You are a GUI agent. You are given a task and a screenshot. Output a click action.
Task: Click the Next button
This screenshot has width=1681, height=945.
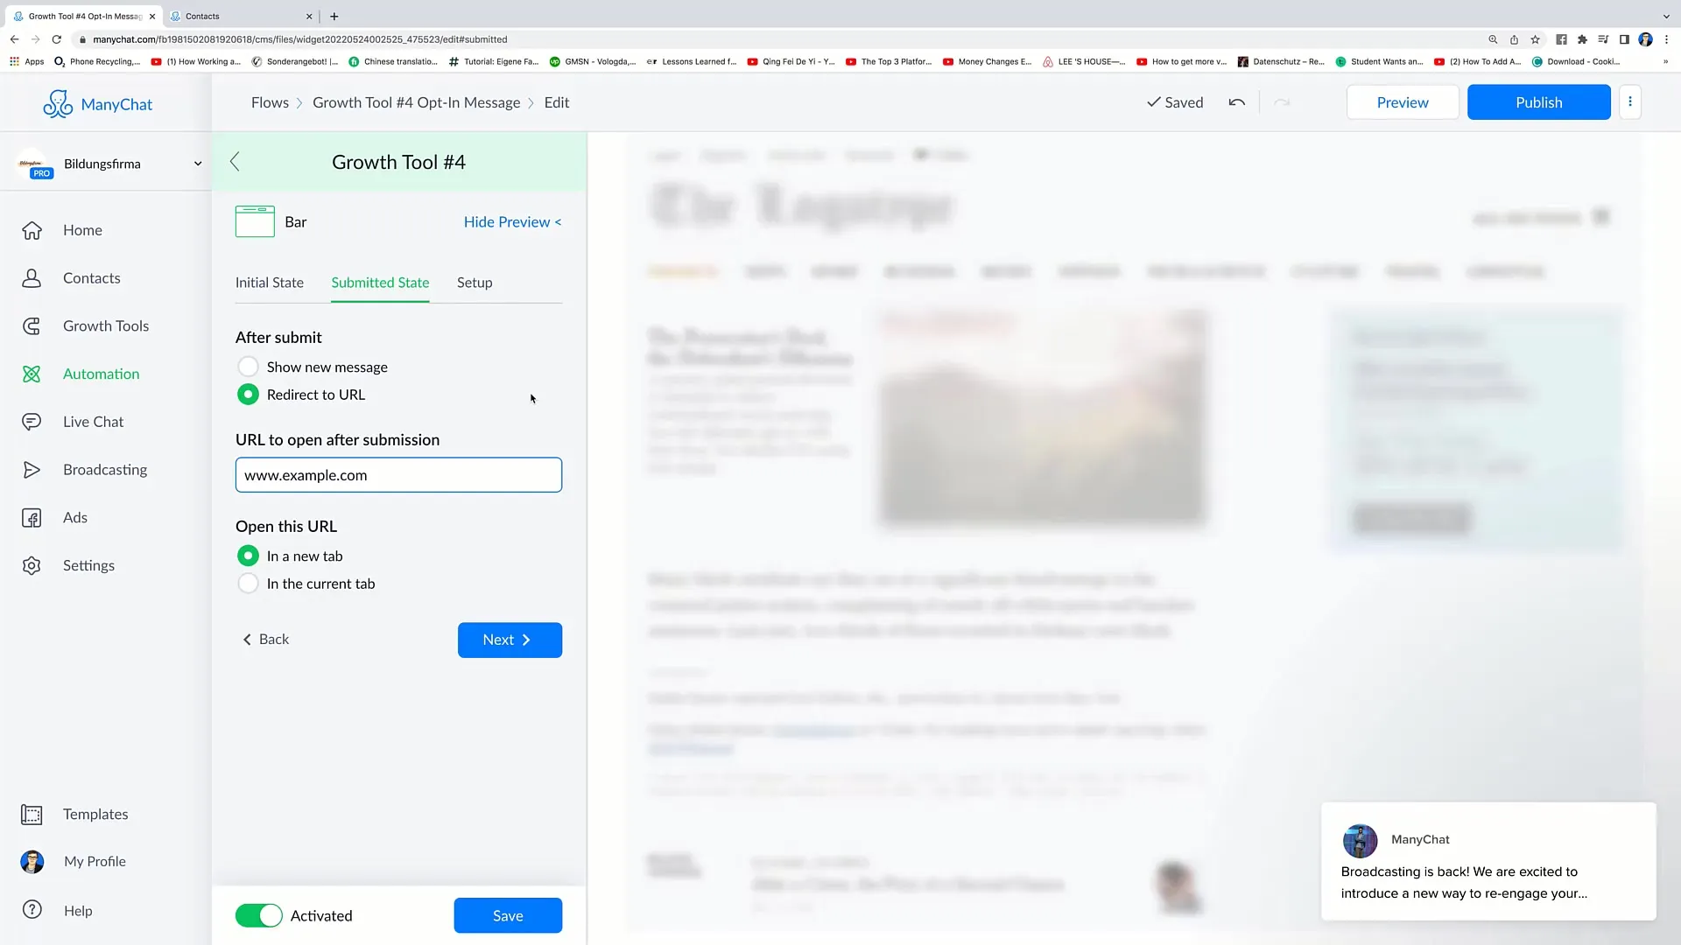[510, 640]
